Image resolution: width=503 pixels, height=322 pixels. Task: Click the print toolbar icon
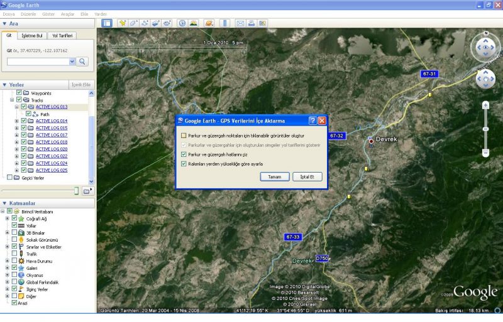click(251, 23)
